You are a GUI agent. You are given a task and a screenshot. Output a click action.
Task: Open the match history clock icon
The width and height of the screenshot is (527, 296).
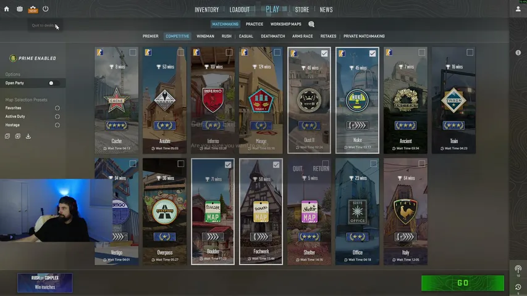518,287
